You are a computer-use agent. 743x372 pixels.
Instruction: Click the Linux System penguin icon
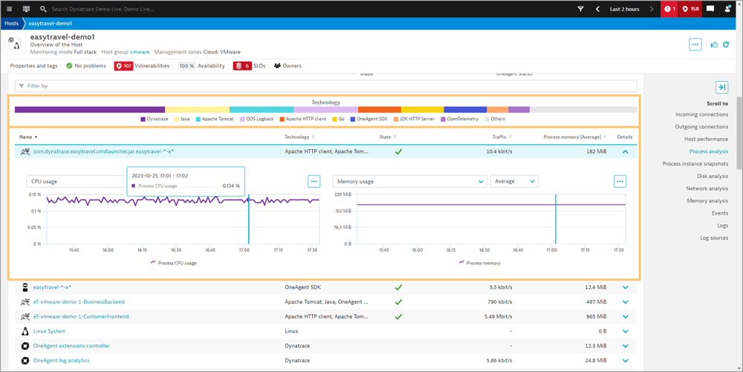(25, 331)
